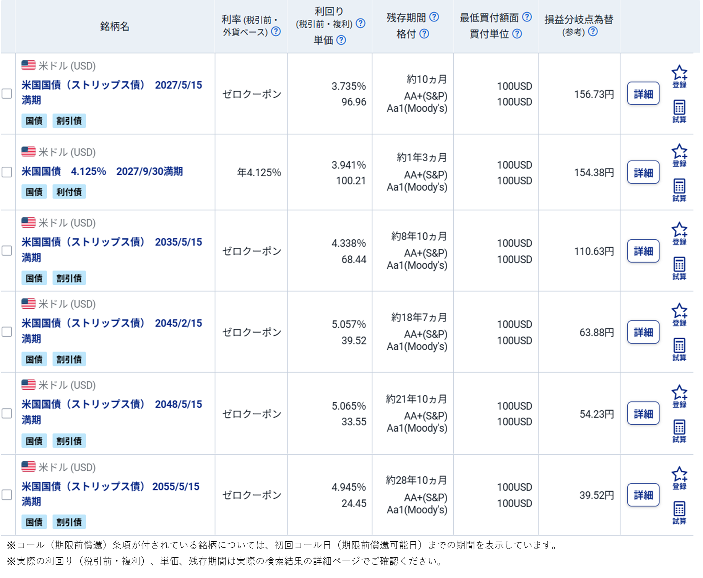The image size is (703, 578).
Task: Check the box for 2045/2/15 strips bond
Action: pos(7,332)
